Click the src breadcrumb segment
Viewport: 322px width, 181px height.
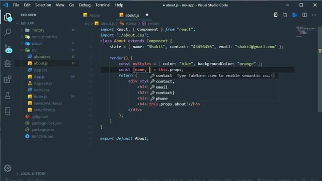coord(87,24)
